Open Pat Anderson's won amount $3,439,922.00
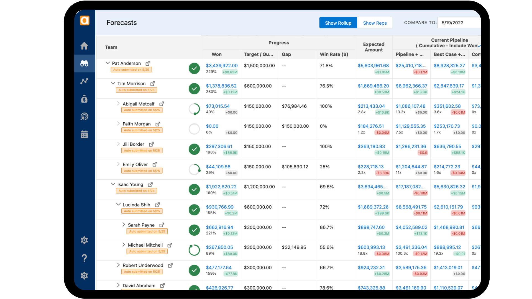The height and width of the screenshot is (299, 532). [222, 66]
